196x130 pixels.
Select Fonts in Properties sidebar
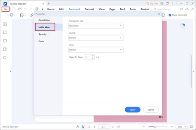point(41,41)
